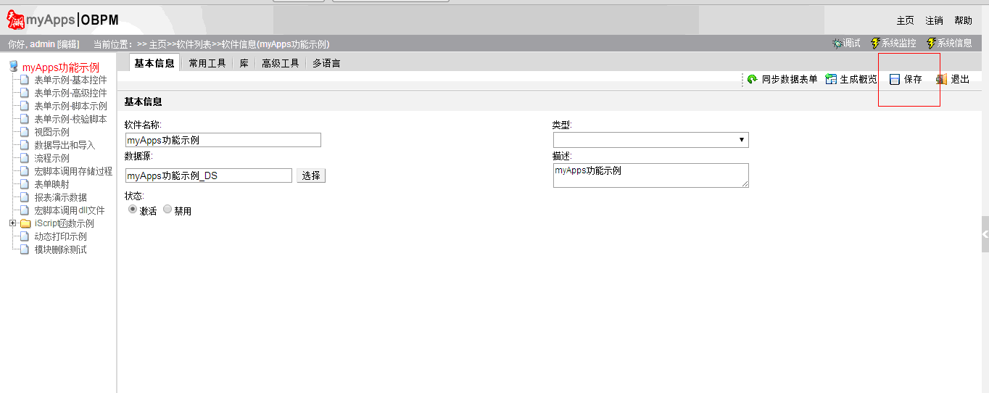Expand the iScript函数示例 tree node

click(12, 223)
